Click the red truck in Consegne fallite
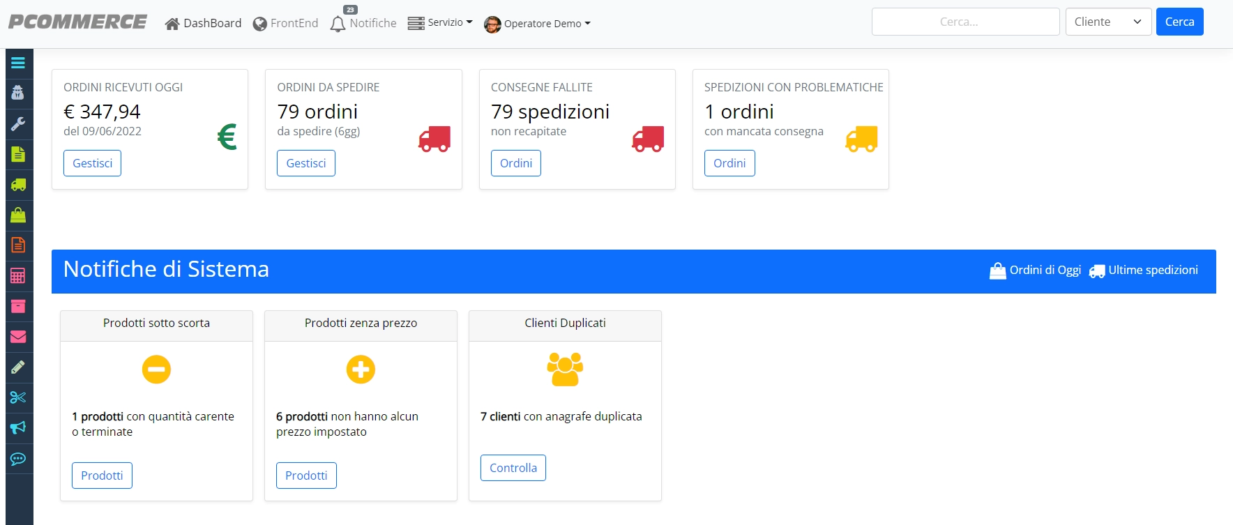The width and height of the screenshot is (1233, 525). pos(648,139)
